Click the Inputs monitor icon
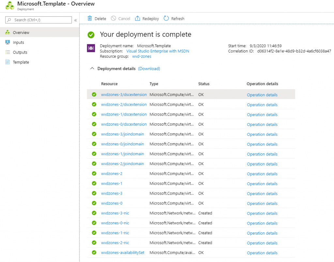This screenshot has height=262, width=334. 8,42
